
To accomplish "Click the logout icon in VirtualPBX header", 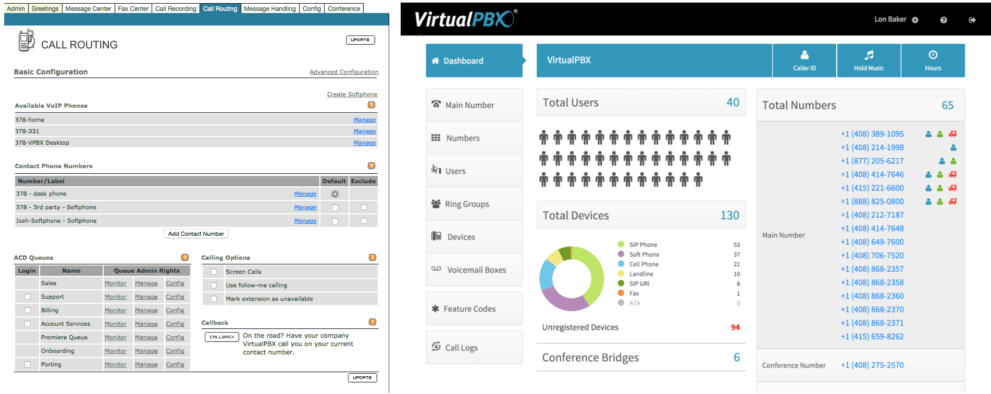I will (972, 20).
